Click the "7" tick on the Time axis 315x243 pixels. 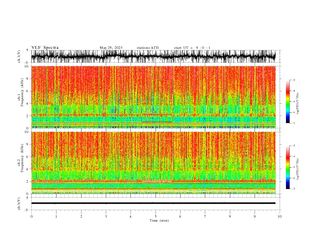click(205, 216)
